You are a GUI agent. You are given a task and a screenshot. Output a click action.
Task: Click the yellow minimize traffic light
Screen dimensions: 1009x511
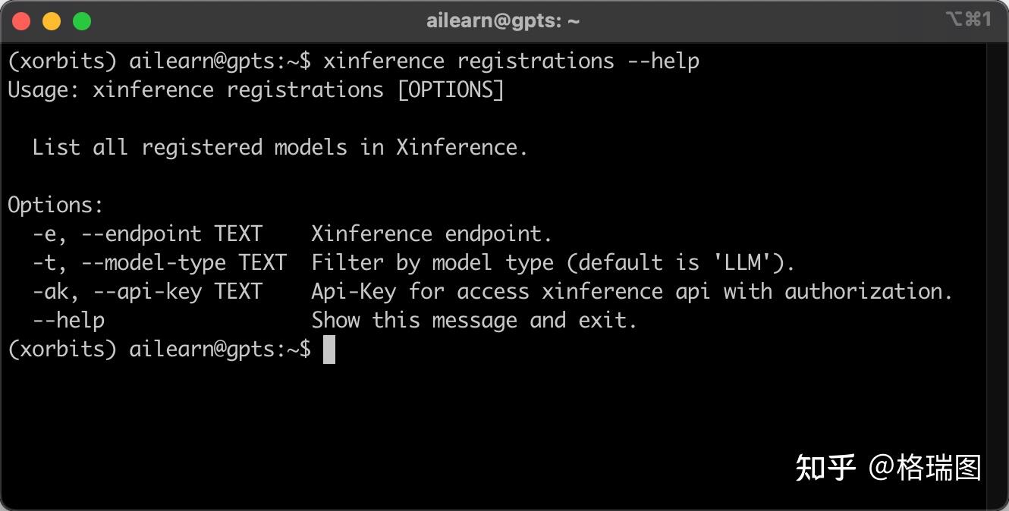point(52,21)
